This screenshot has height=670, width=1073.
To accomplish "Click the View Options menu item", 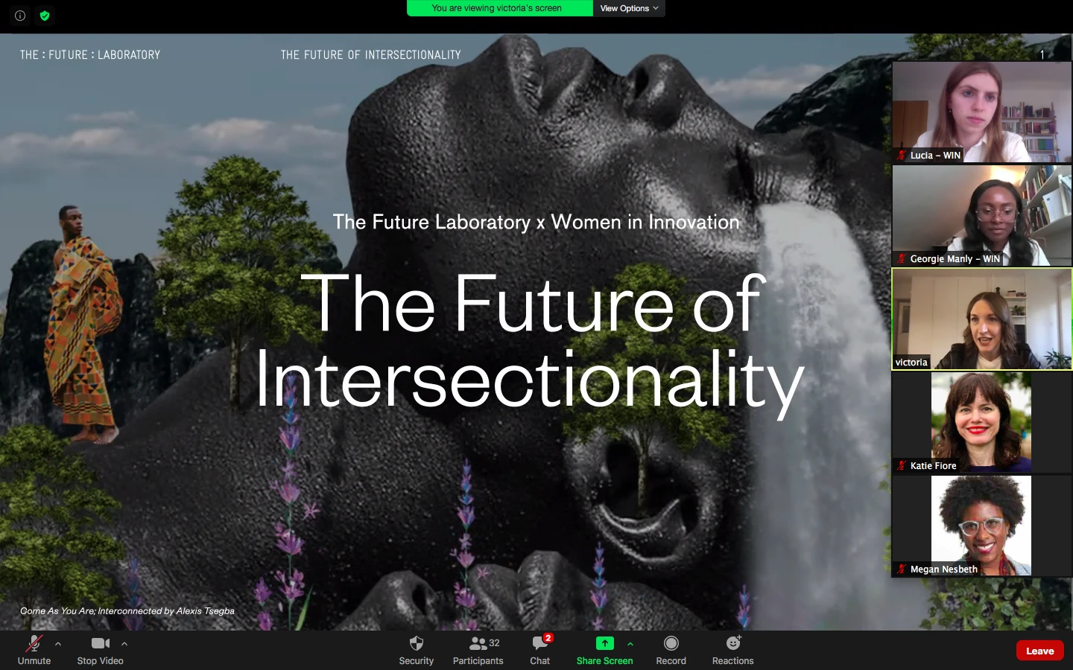I will [623, 8].
